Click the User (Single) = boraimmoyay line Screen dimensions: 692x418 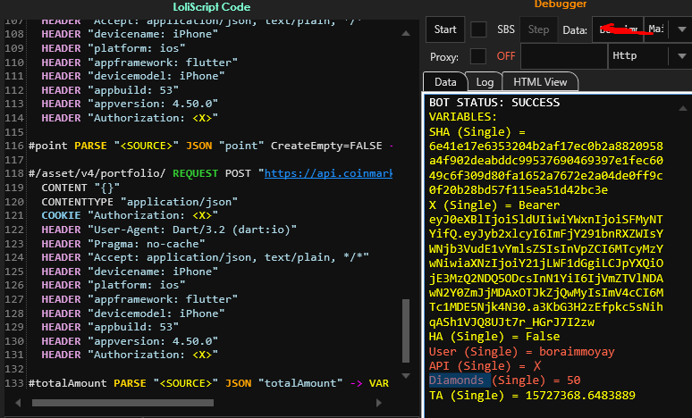(x=521, y=351)
